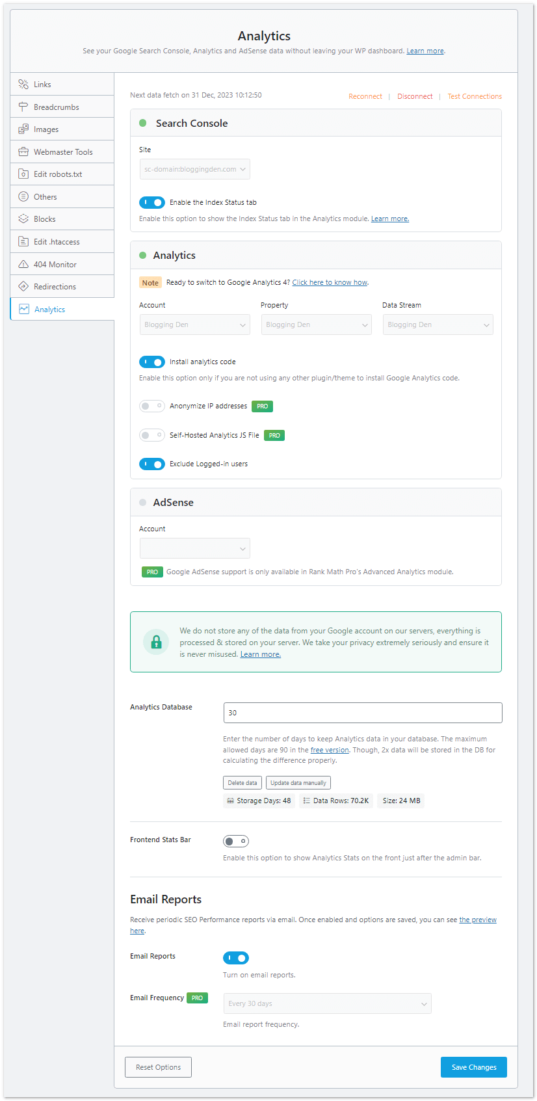Screen dimensions: 537x1101
Task: Expand the Analytics Property dropdown
Action: [316, 325]
